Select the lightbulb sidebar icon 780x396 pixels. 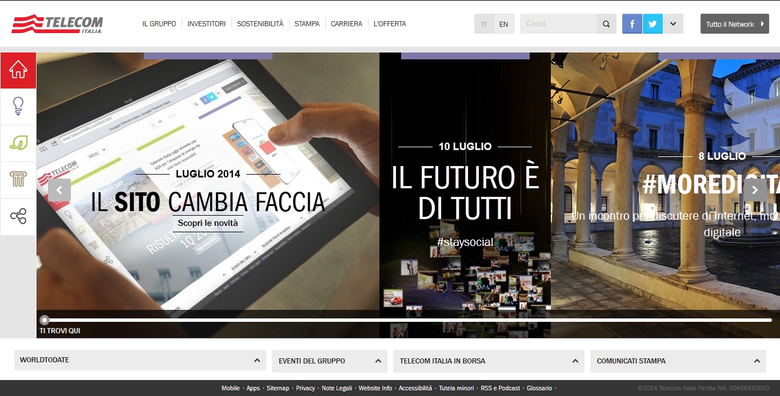click(x=18, y=107)
